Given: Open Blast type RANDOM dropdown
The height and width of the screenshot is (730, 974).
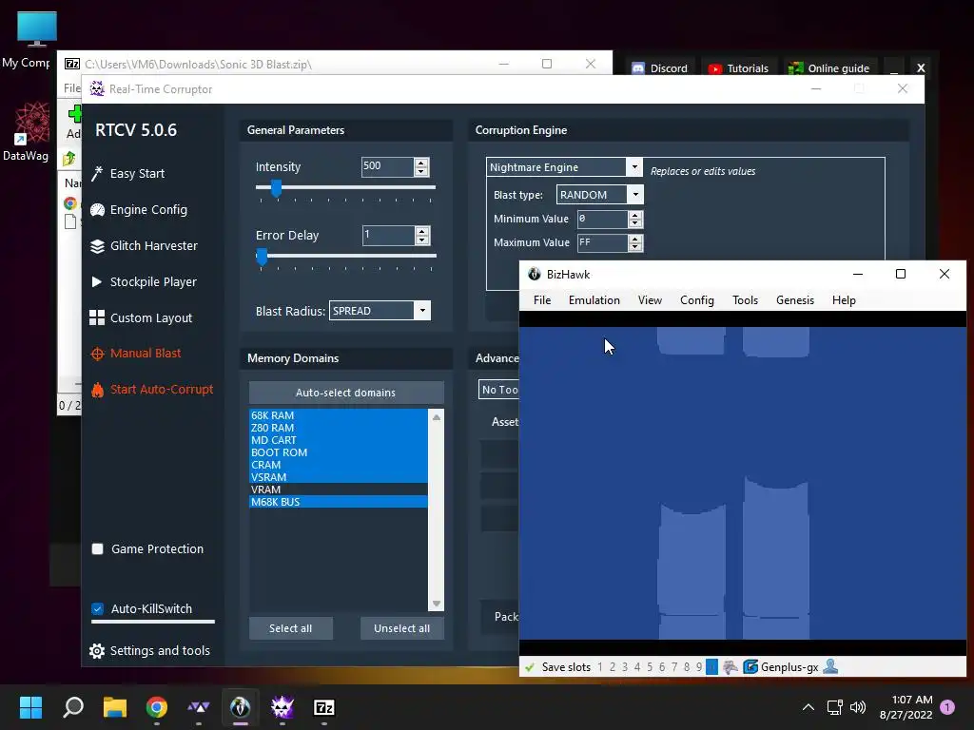Looking at the screenshot, I should tap(634, 195).
